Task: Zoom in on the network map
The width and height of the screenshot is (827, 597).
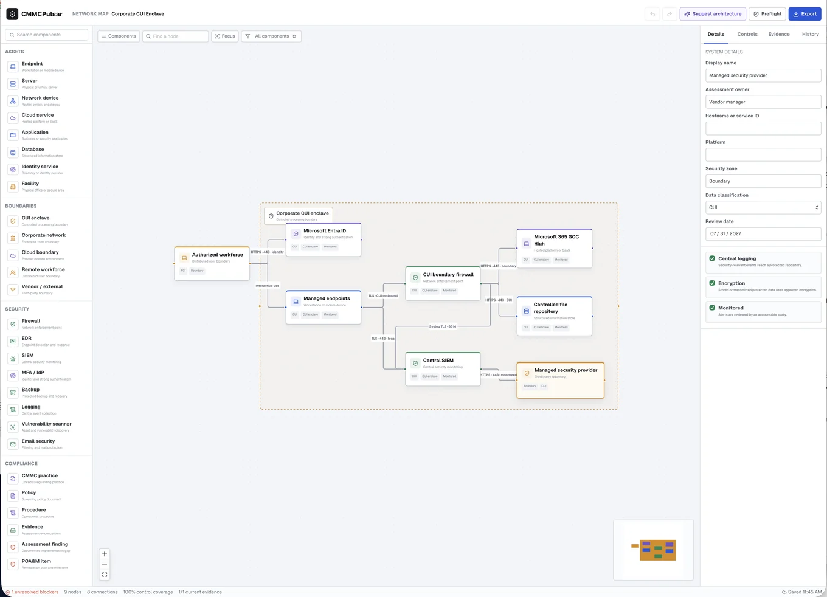Action: 105,554
